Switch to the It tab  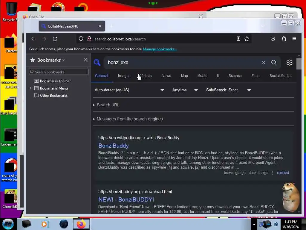pos(218,76)
